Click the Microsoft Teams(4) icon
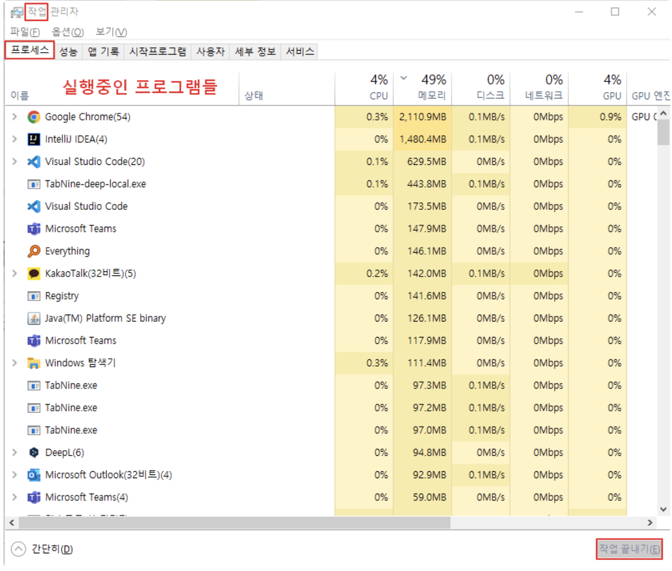672x571 pixels. [34, 497]
